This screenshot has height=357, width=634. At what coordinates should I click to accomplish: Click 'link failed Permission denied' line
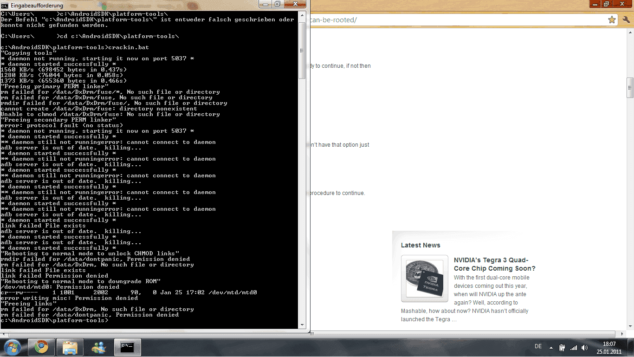coord(55,276)
